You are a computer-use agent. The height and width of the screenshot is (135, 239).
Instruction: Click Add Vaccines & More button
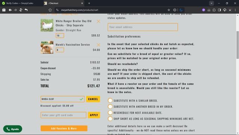(64, 128)
